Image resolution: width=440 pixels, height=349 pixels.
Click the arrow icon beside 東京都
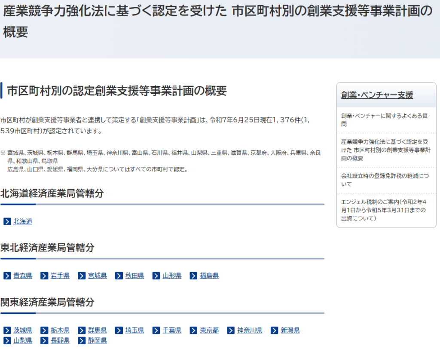(194, 331)
